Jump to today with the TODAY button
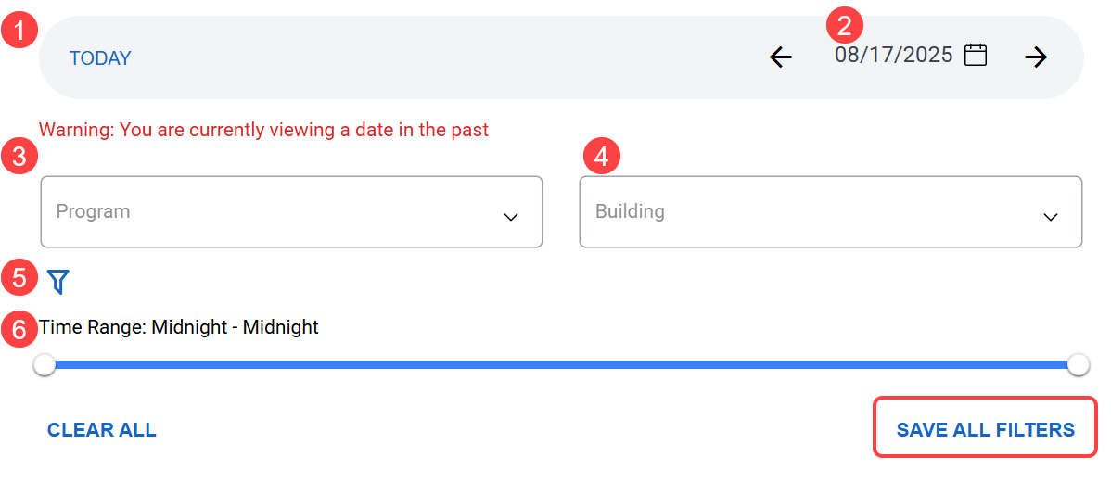Viewport: 1111px width, 482px height. pos(100,58)
